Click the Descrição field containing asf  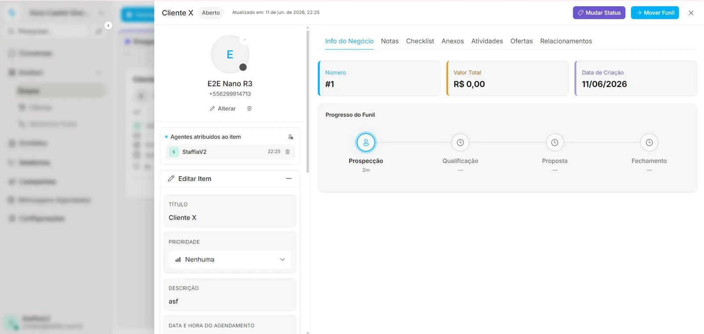point(230,295)
